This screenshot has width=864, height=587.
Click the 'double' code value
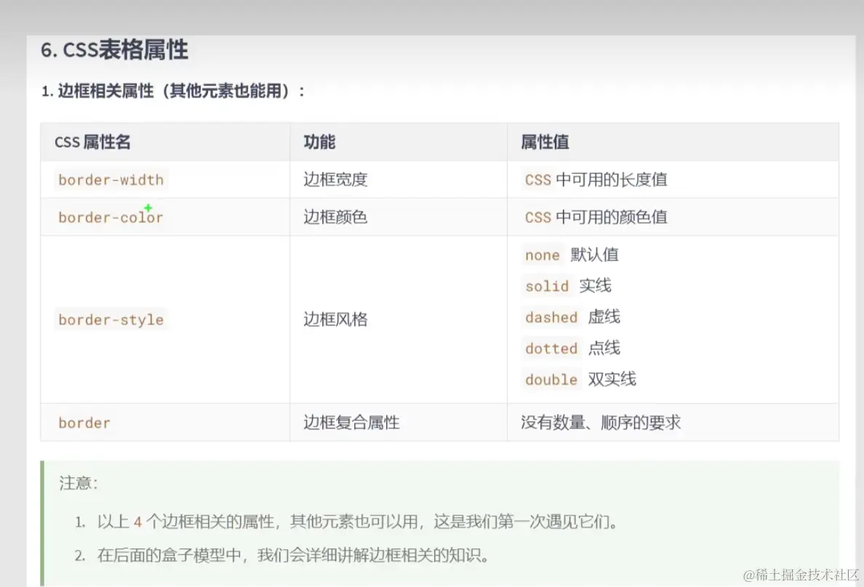click(x=551, y=380)
